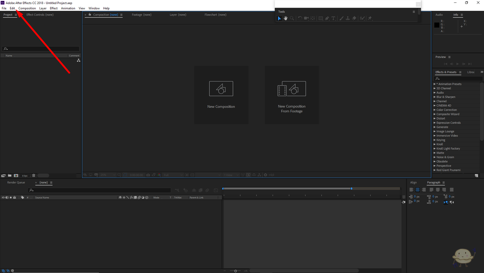Click the New Composition icon tile
The width and height of the screenshot is (484, 273).
pos(221,95)
